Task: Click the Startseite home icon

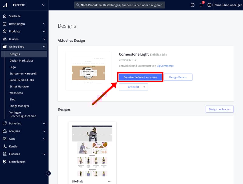Action: (5, 16)
